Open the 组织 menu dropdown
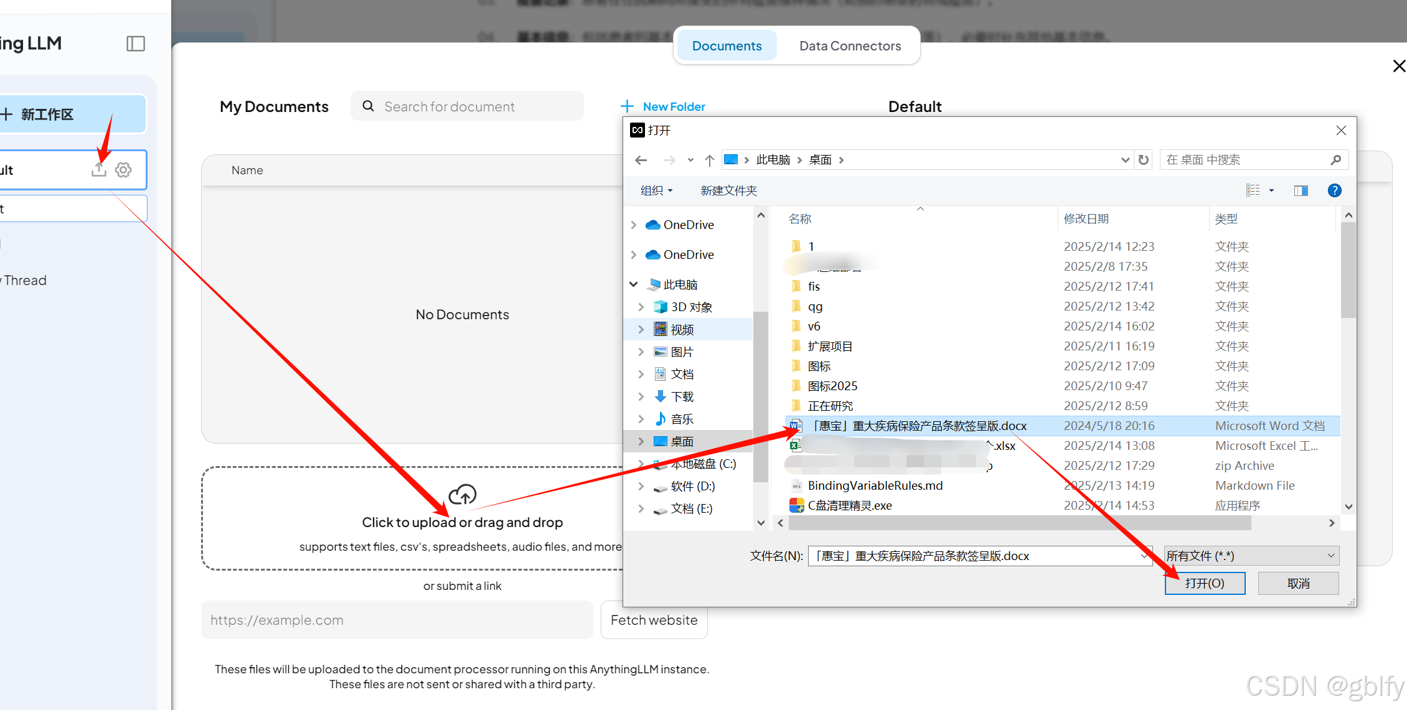The height and width of the screenshot is (710, 1407). (x=656, y=190)
